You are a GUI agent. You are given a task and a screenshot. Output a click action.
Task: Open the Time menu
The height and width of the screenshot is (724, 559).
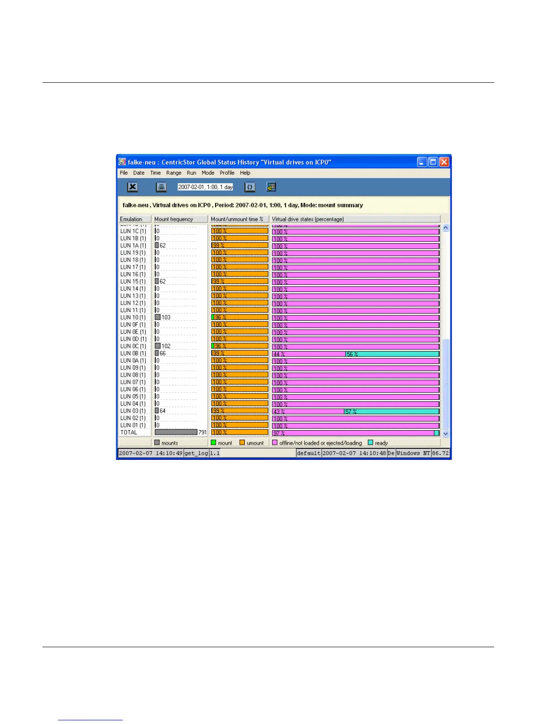[x=155, y=173]
